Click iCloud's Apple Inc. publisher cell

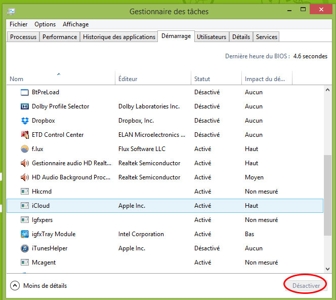tap(132, 206)
